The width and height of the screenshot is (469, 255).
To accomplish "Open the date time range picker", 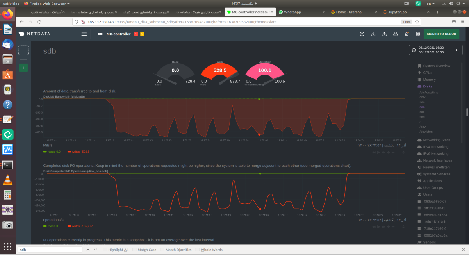I will 435,50.
